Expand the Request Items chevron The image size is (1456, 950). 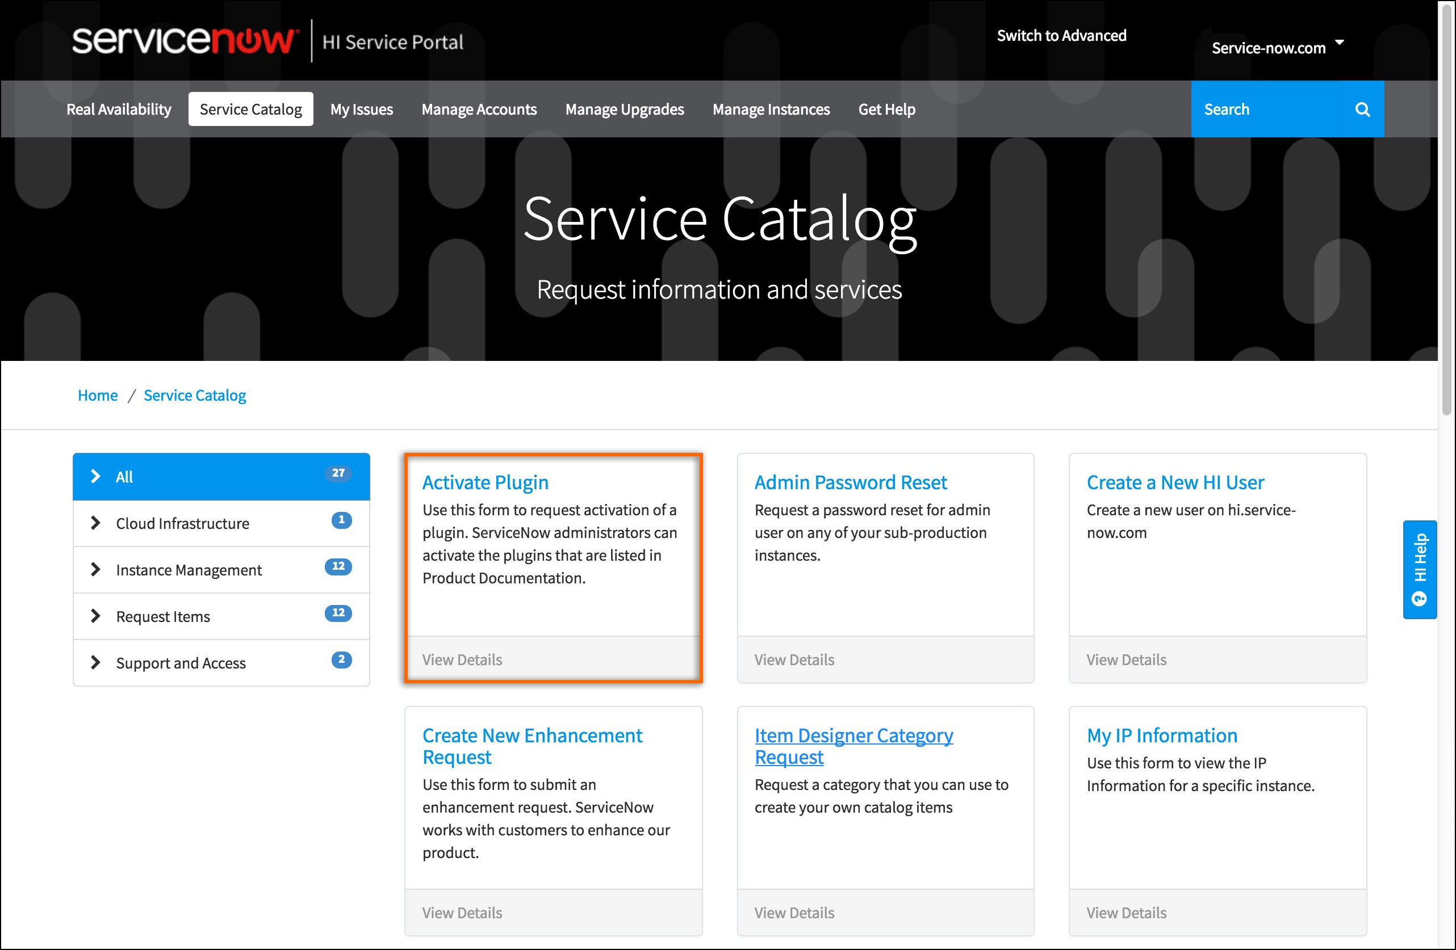[95, 616]
